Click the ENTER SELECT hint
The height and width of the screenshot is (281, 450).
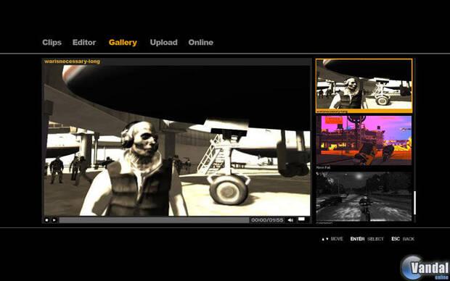[367, 239]
